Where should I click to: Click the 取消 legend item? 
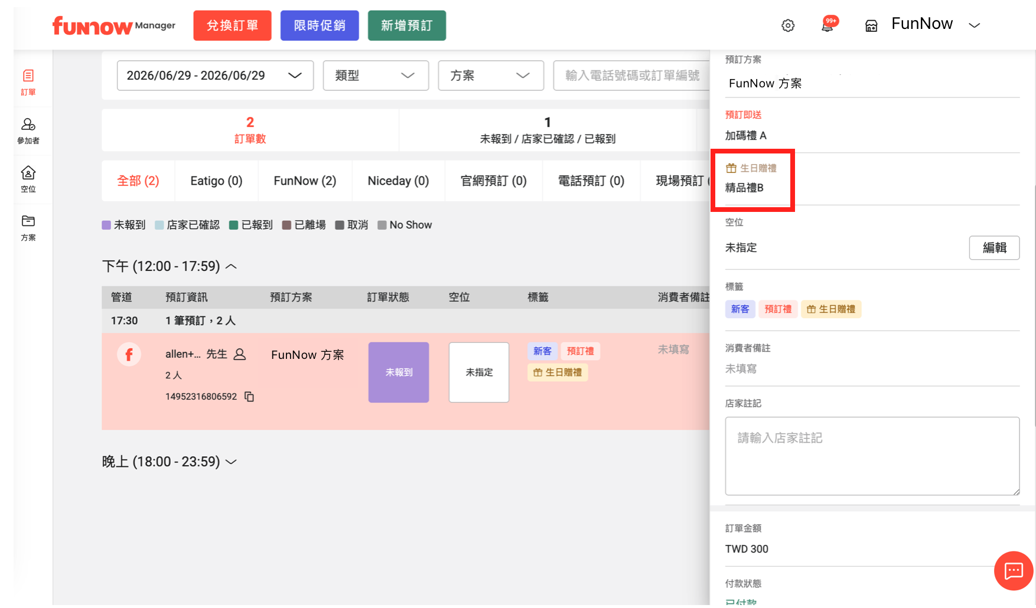pyautogui.click(x=351, y=225)
